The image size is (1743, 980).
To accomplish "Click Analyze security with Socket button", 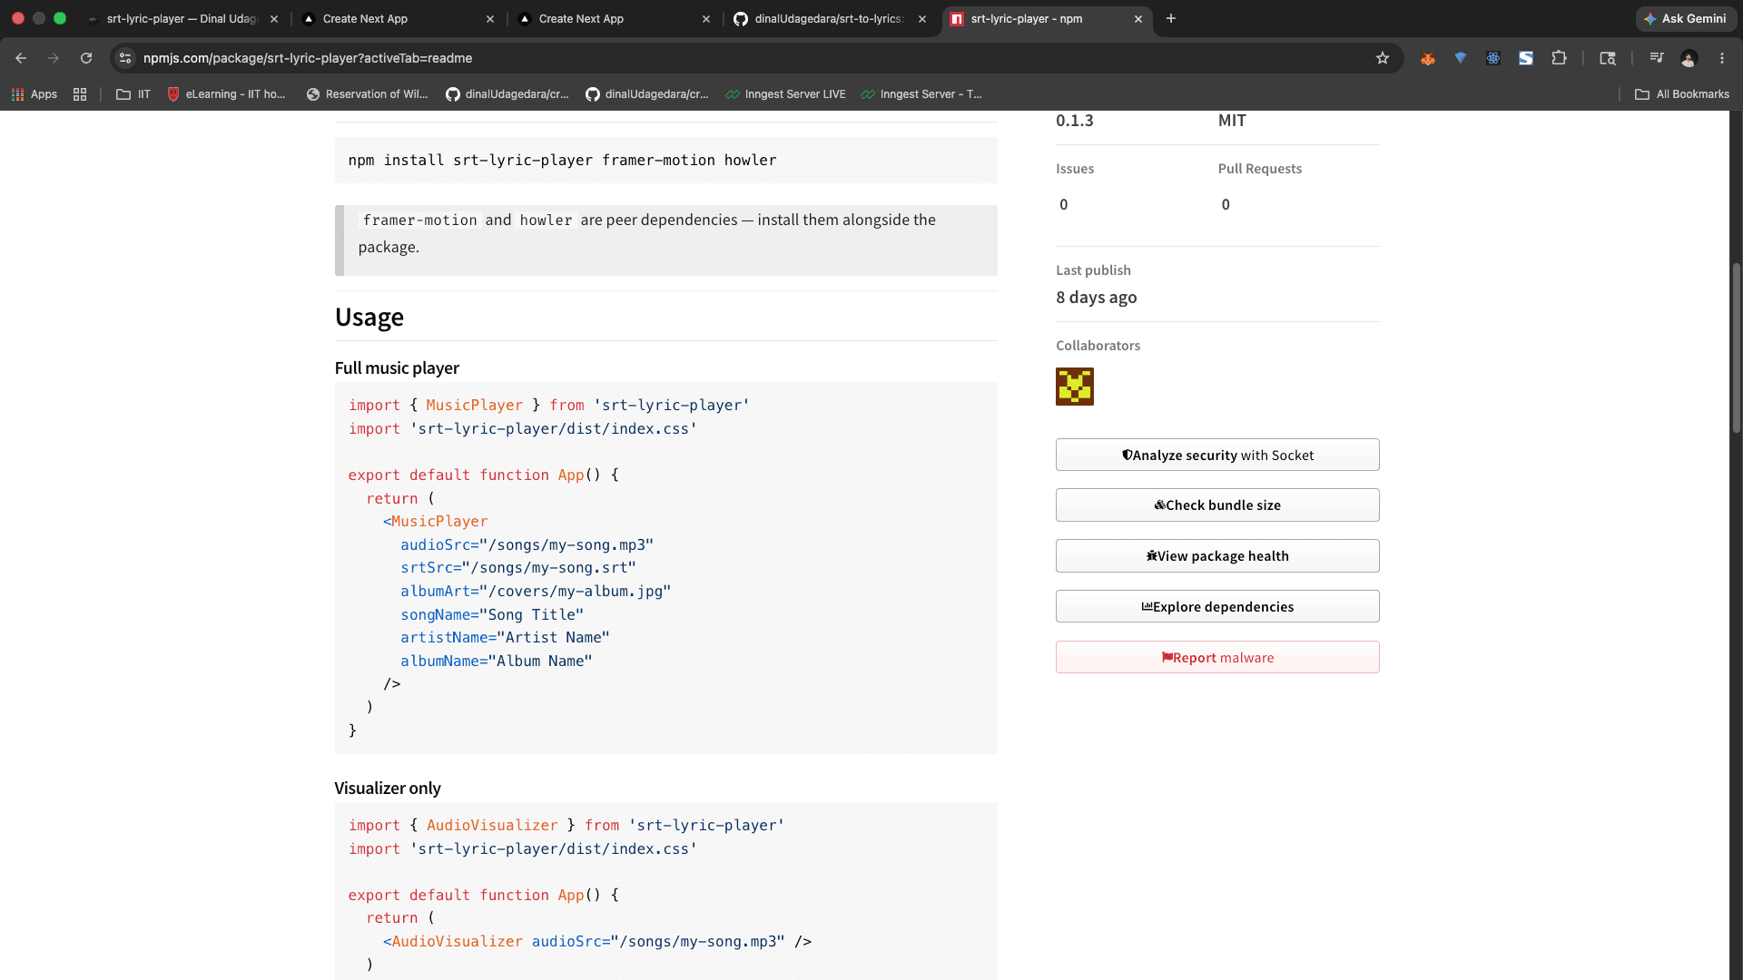I will 1217,456.
